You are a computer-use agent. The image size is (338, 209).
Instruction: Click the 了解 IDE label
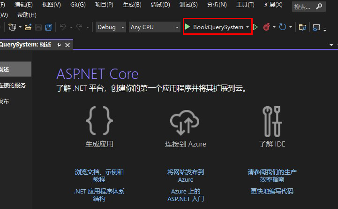click(x=272, y=144)
